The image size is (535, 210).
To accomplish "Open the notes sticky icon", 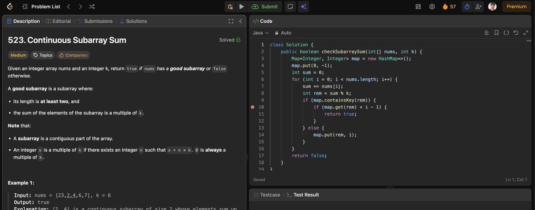I will (x=290, y=7).
